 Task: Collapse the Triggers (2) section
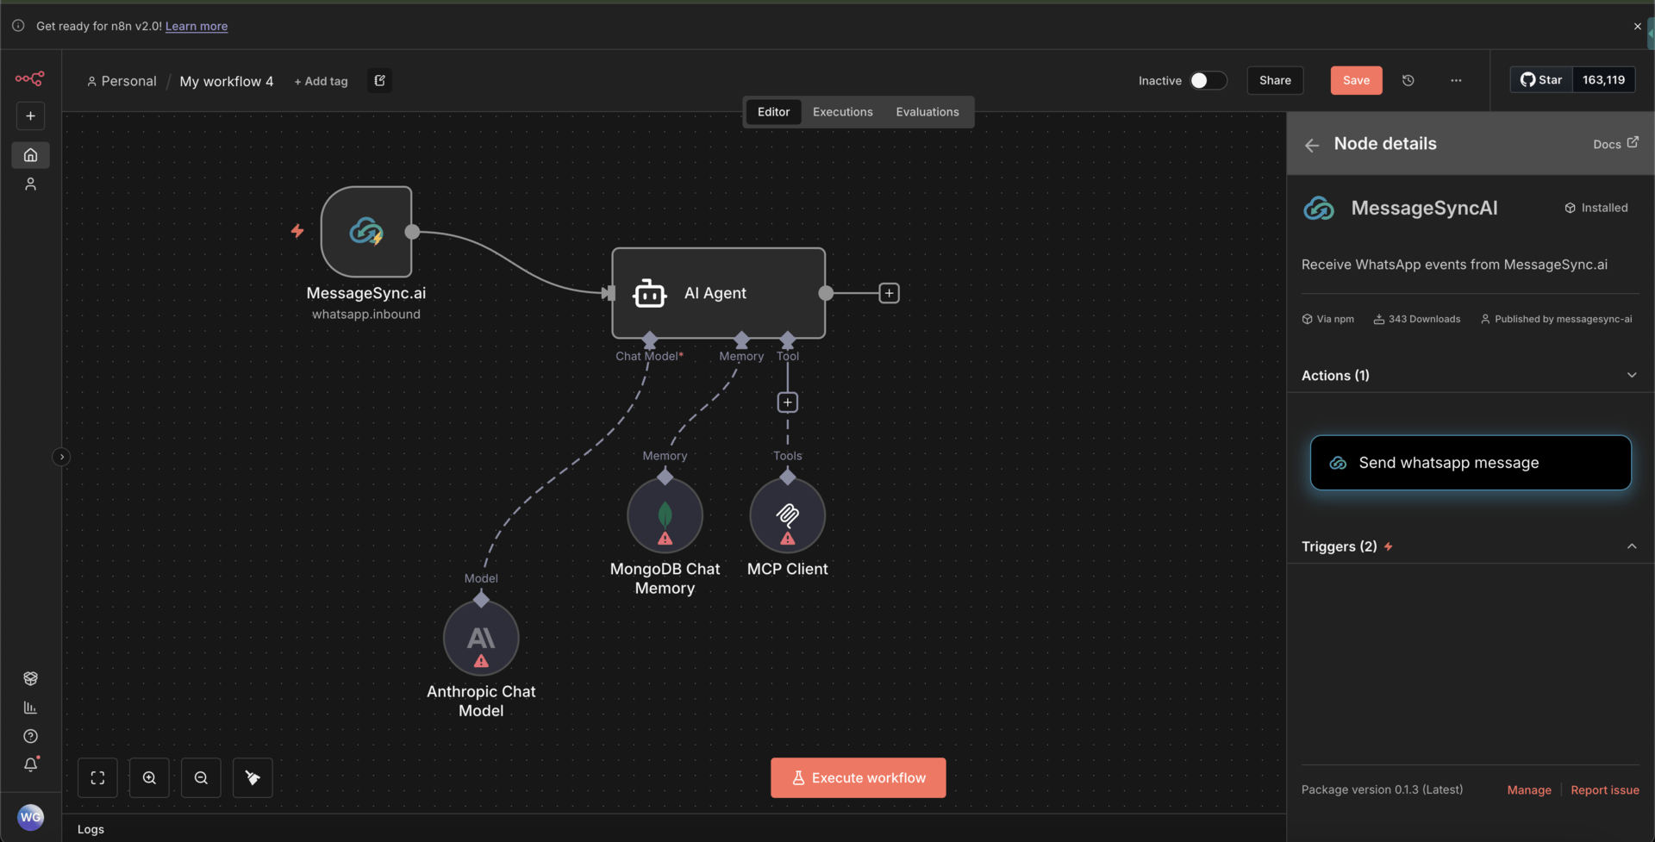[x=1632, y=546]
